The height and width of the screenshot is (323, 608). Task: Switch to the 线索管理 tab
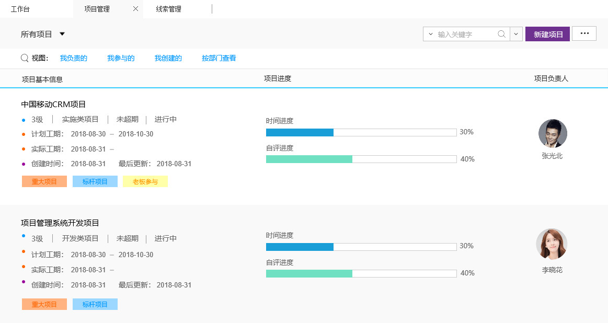[168, 9]
